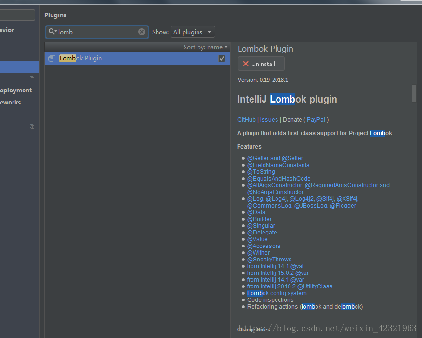Click the settings search box in sidebar

[17, 15]
